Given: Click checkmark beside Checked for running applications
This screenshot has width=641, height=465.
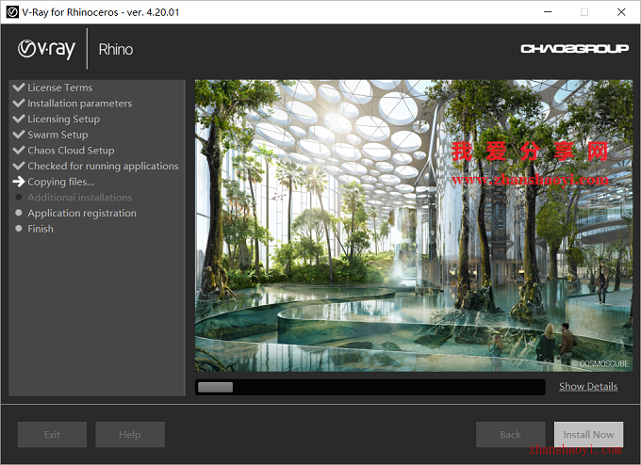Looking at the screenshot, I should click(x=19, y=166).
